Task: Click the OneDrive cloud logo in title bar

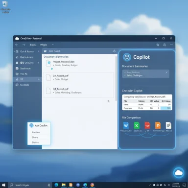Action: pos(17,38)
